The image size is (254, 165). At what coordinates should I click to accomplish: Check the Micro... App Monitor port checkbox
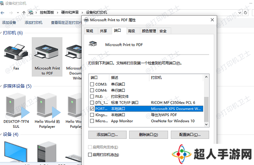coord(92,121)
